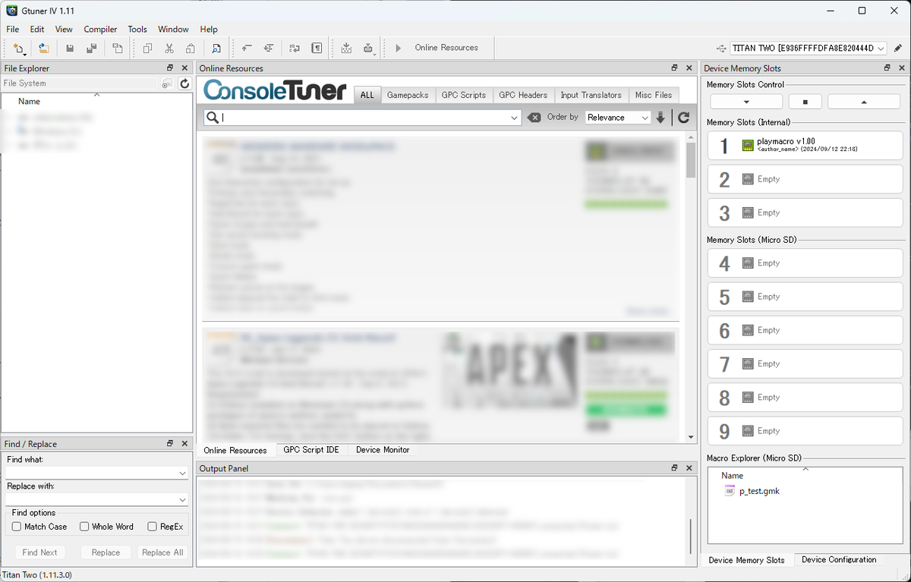Click the Toggle Comment toolbar icon
Image resolution: width=911 pixels, height=582 pixels.
(x=295, y=48)
